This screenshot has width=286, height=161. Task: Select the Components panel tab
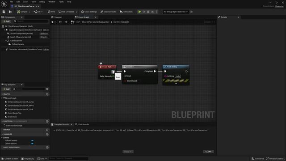coord(10,17)
